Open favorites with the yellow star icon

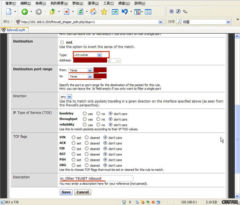(104, 12)
